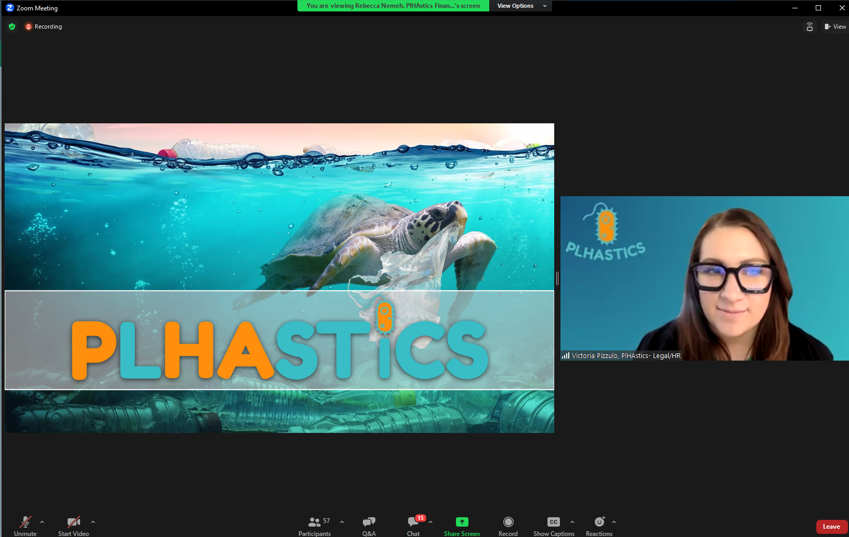Unmute the microphone
The width and height of the screenshot is (849, 537).
(x=25, y=526)
